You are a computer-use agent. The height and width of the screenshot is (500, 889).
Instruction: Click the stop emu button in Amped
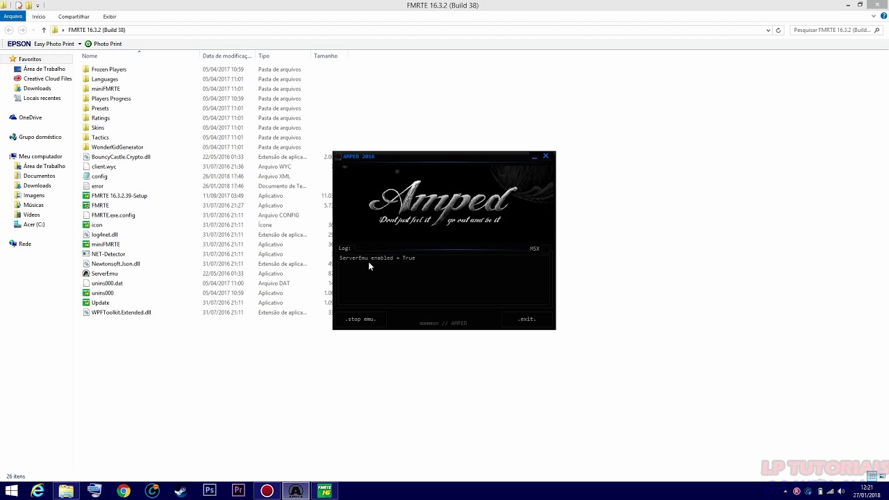coord(360,319)
